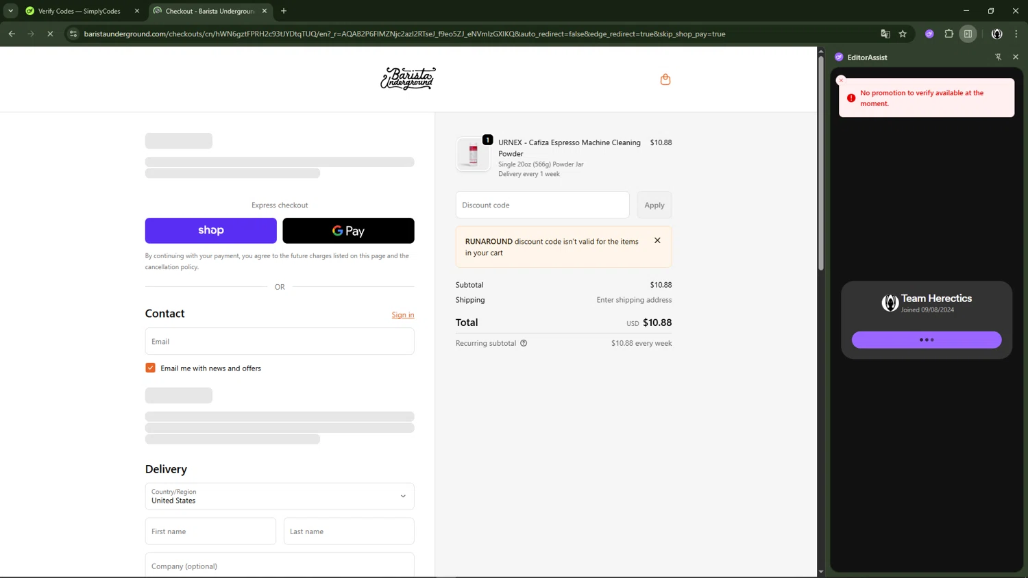Image resolution: width=1028 pixels, height=578 pixels.
Task: Focus the Company (optional) field
Action: [280, 565]
